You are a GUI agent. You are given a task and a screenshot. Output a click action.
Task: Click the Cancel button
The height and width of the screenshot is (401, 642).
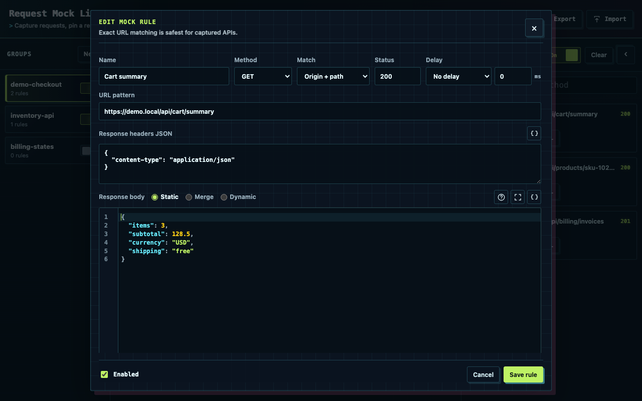(x=483, y=374)
